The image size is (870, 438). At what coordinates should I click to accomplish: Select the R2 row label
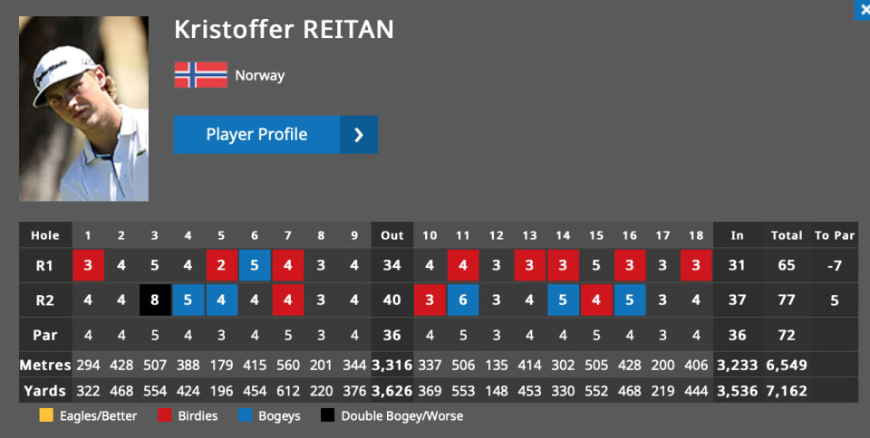click(45, 300)
